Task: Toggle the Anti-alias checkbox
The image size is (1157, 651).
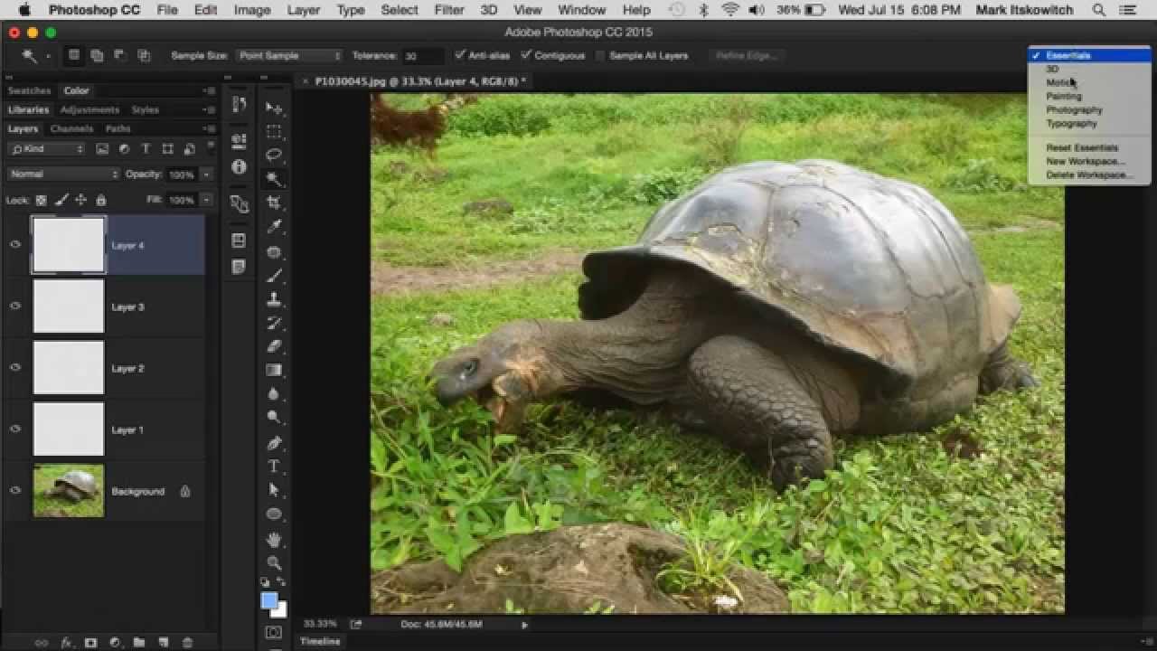Action: tap(460, 55)
